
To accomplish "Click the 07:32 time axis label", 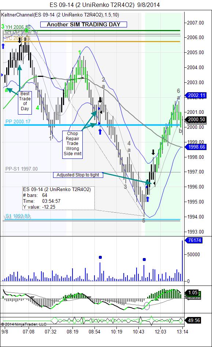I will tap(51, 332).
